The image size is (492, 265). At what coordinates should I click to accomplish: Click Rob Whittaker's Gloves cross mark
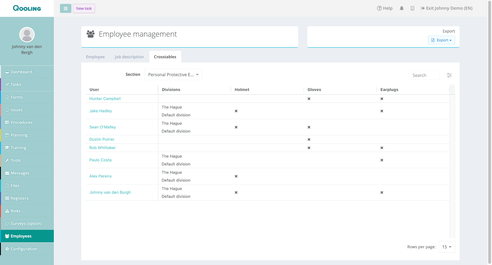click(309, 148)
